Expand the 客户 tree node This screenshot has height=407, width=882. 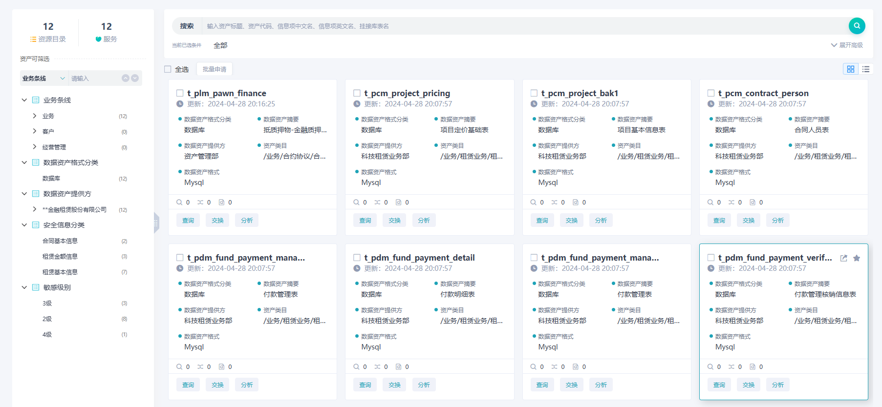[34, 131]
